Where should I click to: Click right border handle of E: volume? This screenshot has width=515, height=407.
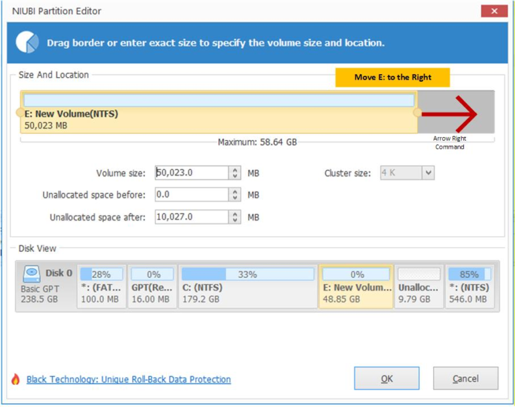pos(417,112)
